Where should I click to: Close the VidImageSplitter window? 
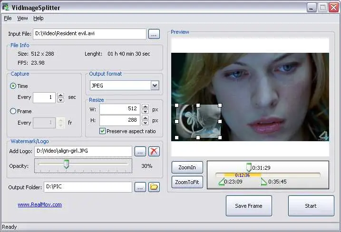pos(334,8)
